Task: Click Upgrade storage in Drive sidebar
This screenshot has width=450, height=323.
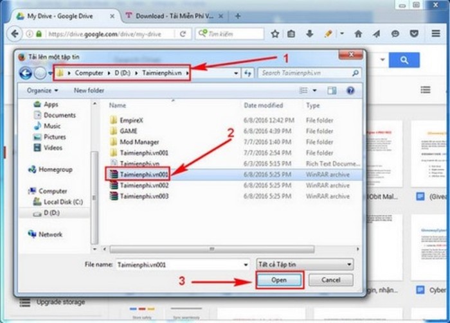Action: (60, 302)
